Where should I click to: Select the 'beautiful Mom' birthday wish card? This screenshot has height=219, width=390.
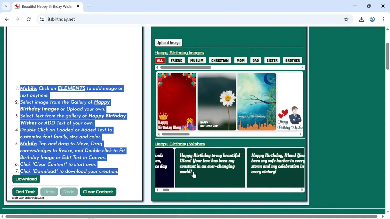[x=210, y=168]
